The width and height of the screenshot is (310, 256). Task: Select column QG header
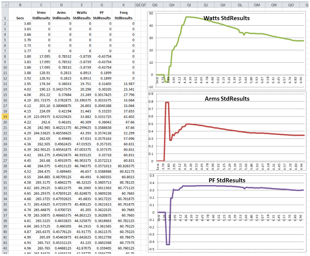155,5
